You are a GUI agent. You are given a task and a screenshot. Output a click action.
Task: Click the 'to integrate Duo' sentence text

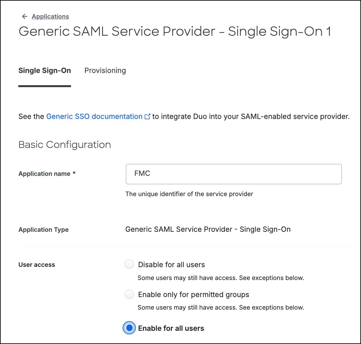(x=251, y=116)
